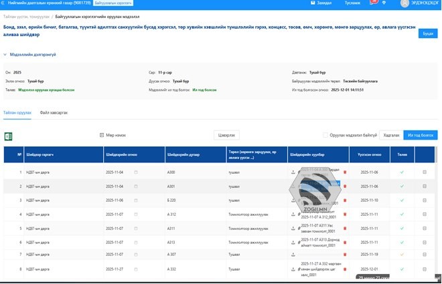The width and height of the screenshot is (442, 284).
Task: Expand the navigation menu next to organization name
Action: [x=4, y=3]
